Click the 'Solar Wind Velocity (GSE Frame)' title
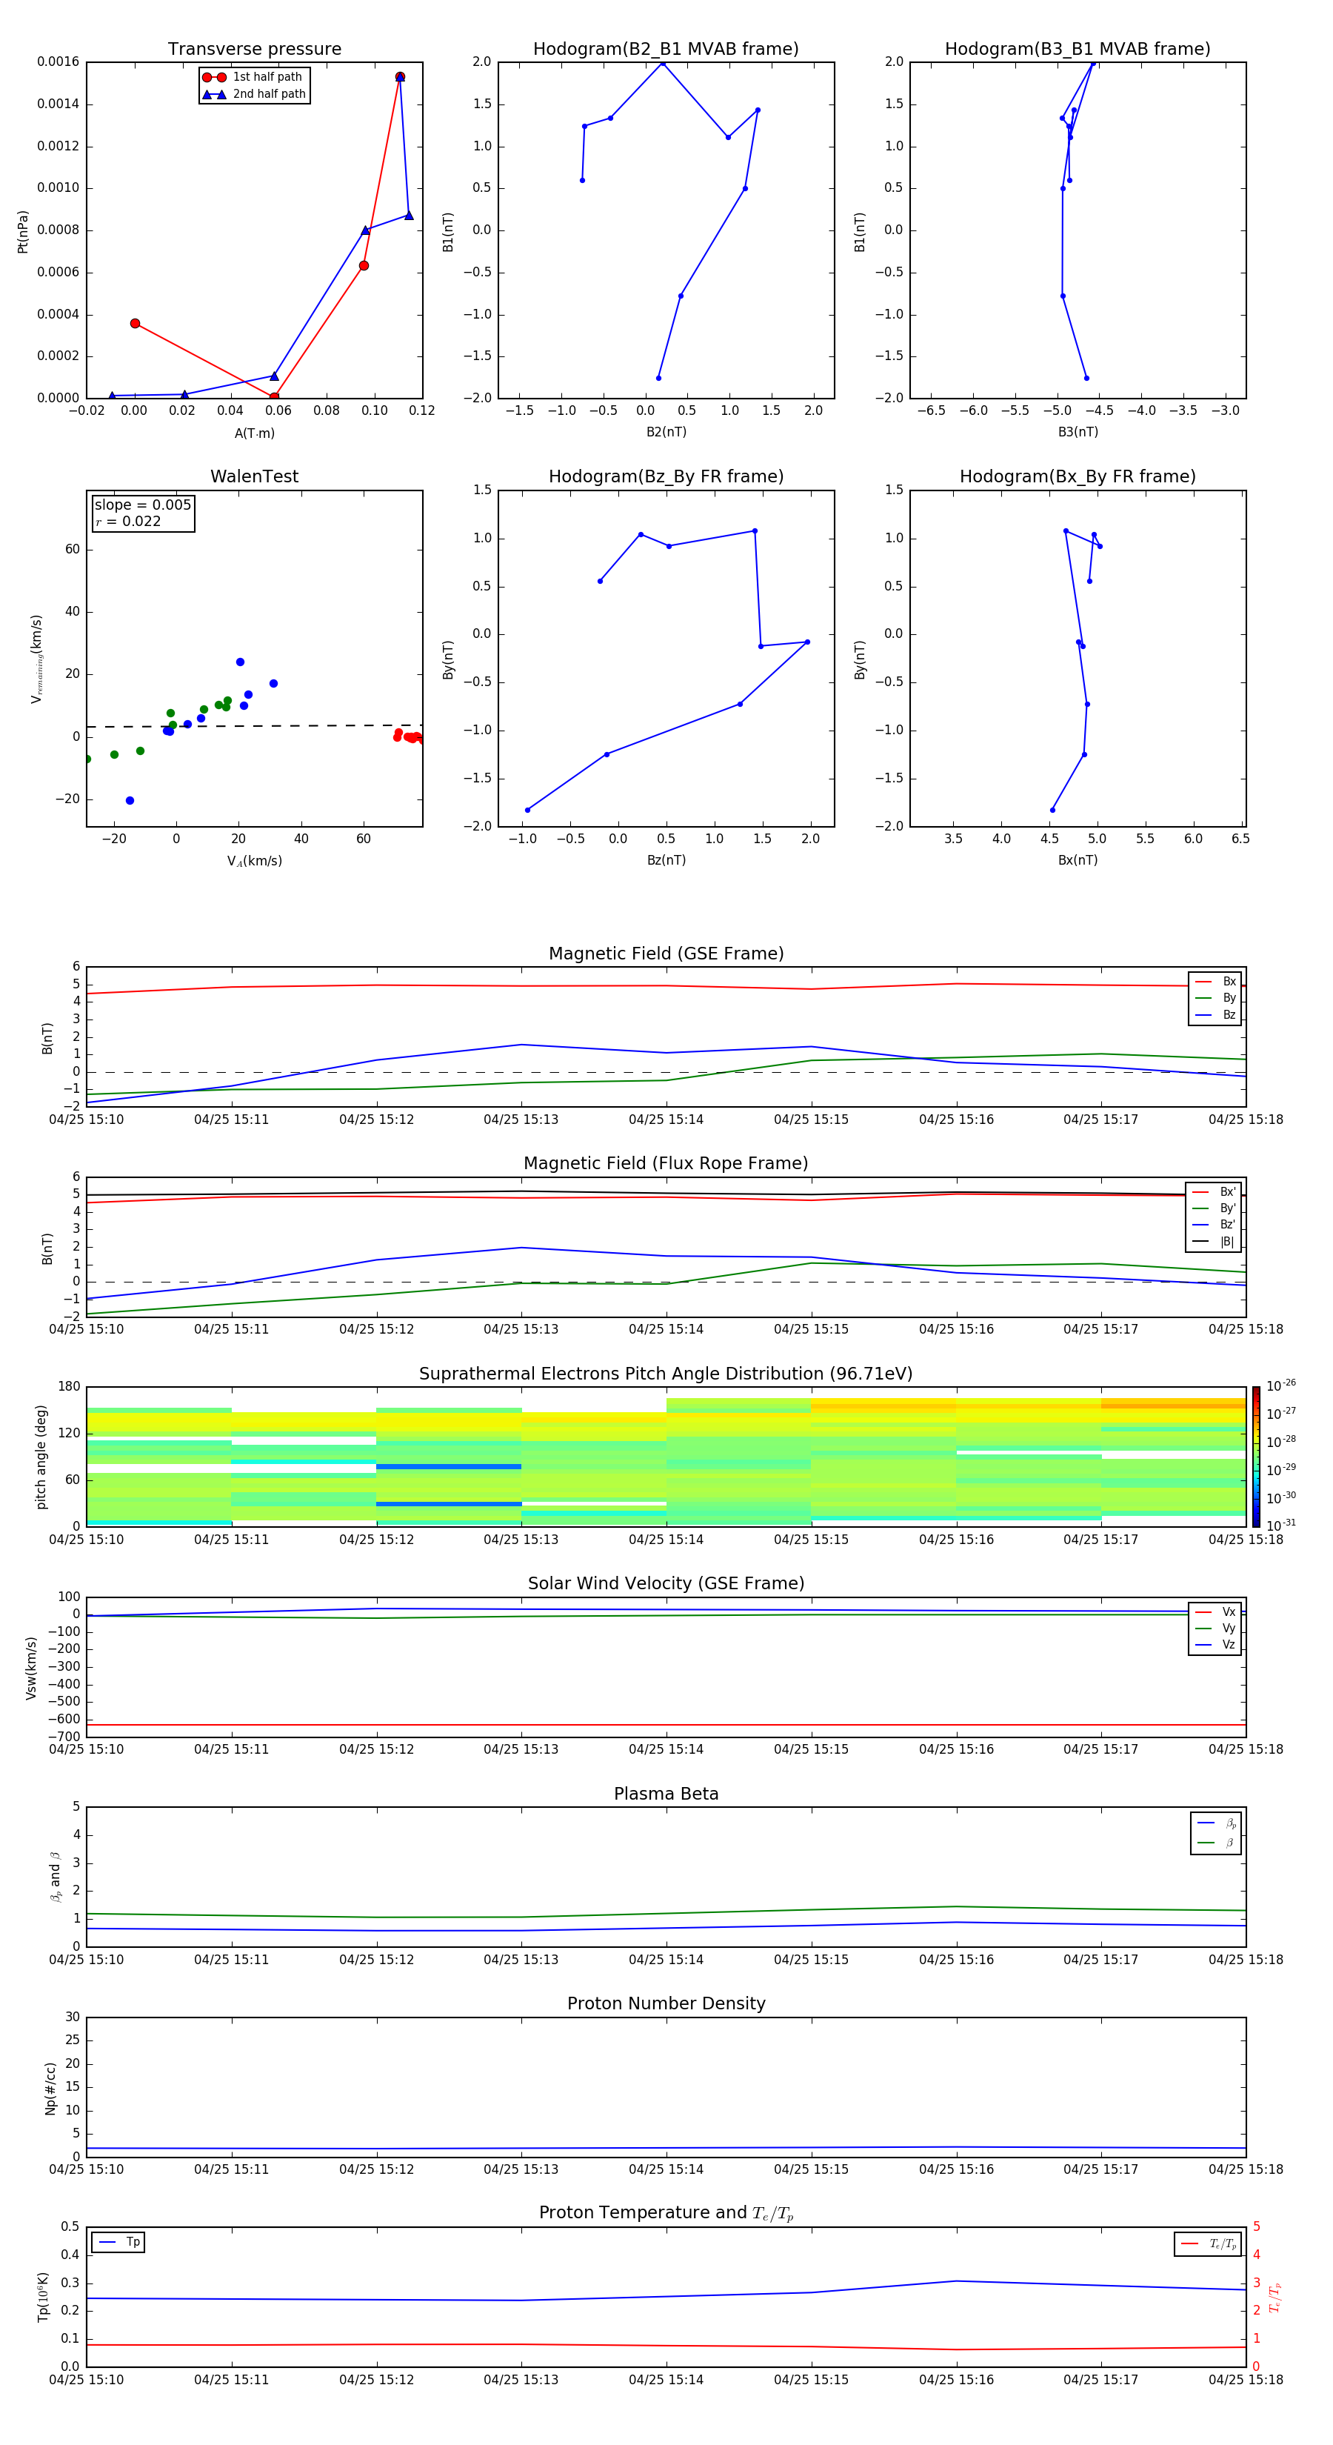Image resolution: width=1333 pixels, height=2445 pixels. pyautogui.click(x=666, y=1583)
